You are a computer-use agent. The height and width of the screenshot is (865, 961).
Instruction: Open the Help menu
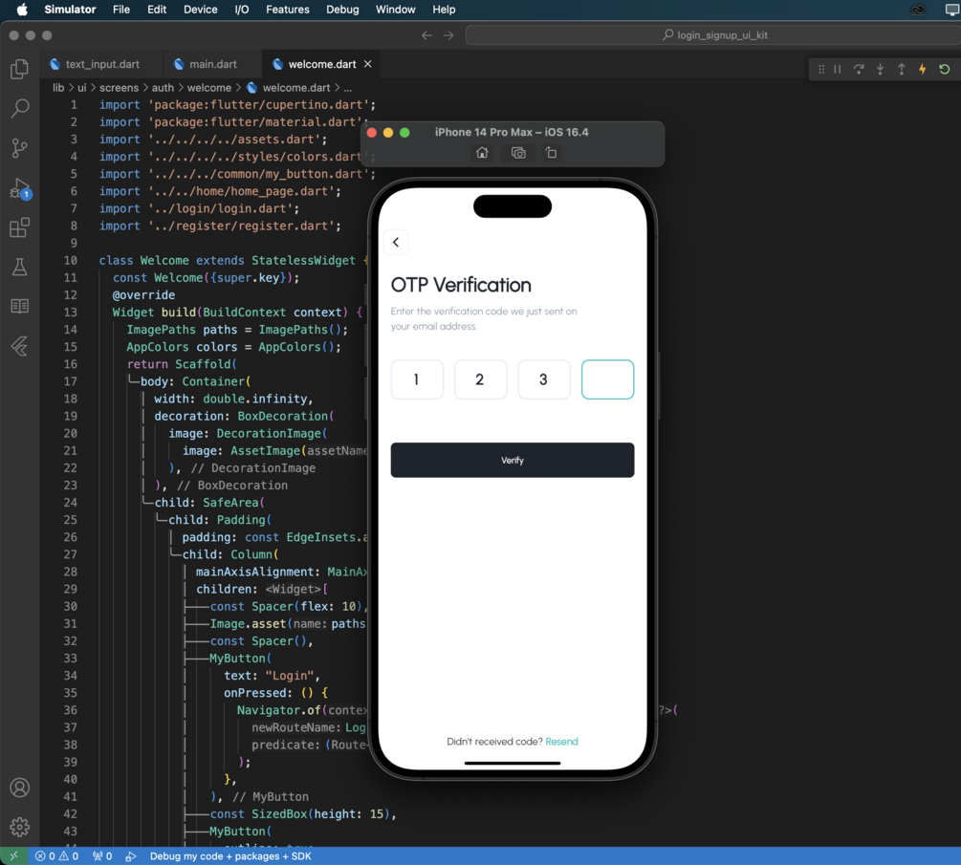coord(444,10)
